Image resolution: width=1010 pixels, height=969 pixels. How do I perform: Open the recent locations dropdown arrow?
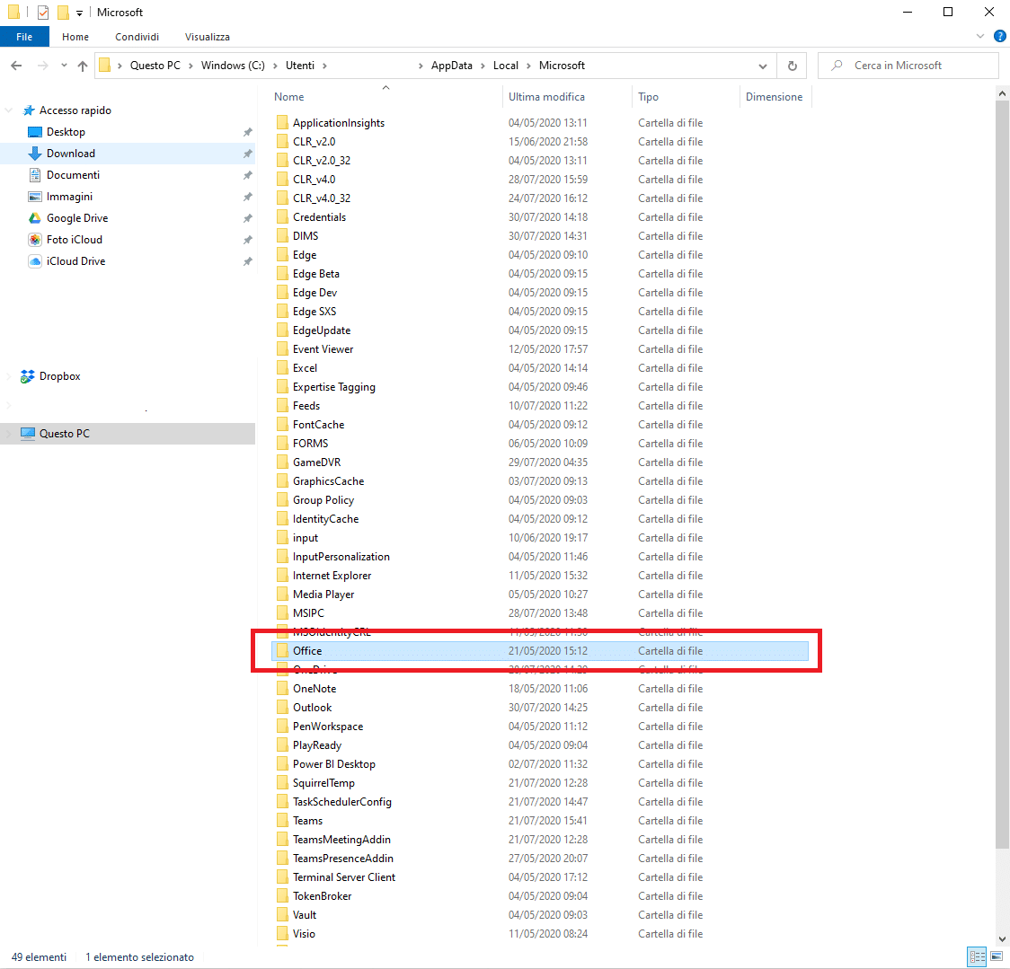pyautogui.click(x=64, y=66)
